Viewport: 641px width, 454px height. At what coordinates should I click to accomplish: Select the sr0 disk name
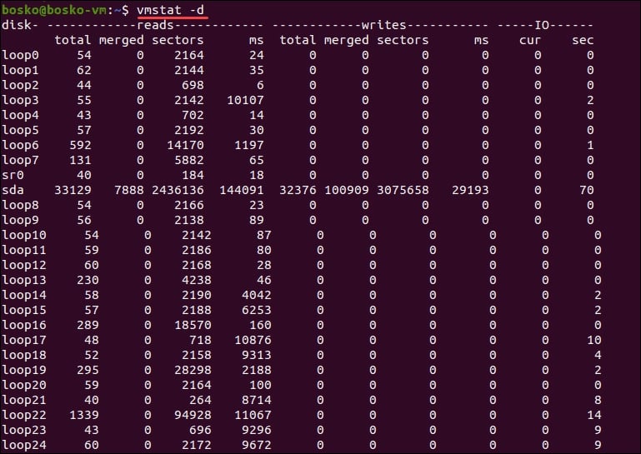click(x=13, y=175)
